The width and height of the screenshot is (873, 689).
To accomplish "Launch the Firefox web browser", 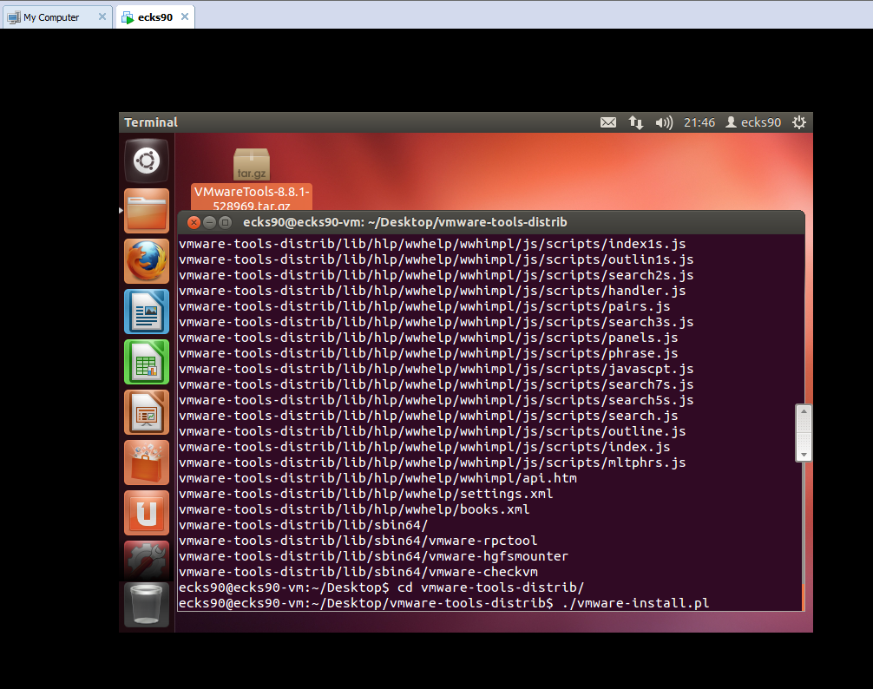I will [x=147, y=261].
